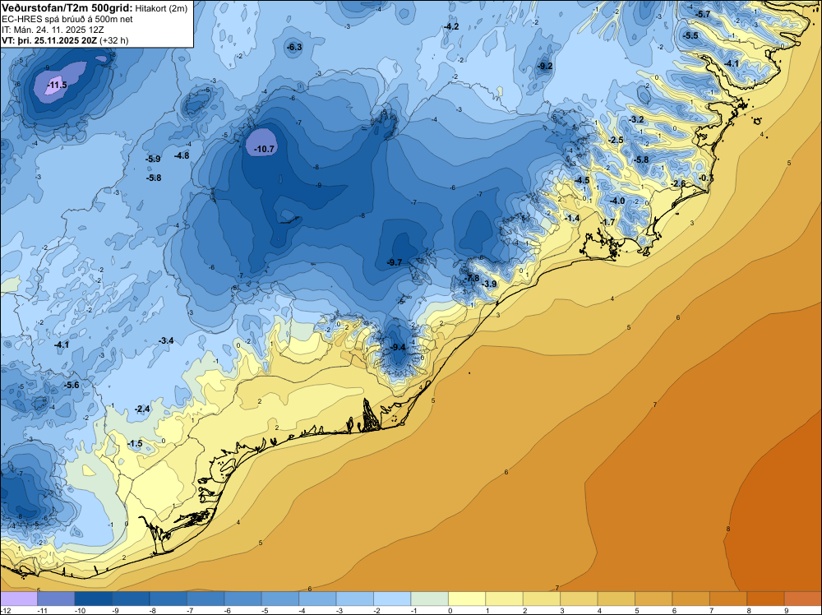
Task: Click the -5.7 temperature label
Action: pyautogui.click(x=703, y=14)
